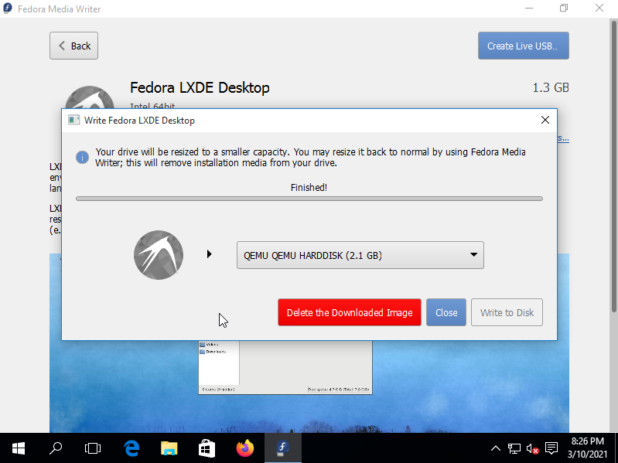The height and width of the screenshot is (463, 618).
Task: Click the Fedora logo in title bar
Action: pos(7,9)
